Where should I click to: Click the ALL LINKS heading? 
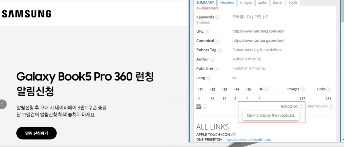pos(212,127)
